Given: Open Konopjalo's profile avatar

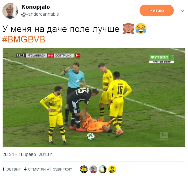Looking at the screenshot, I should coord(10,11).
